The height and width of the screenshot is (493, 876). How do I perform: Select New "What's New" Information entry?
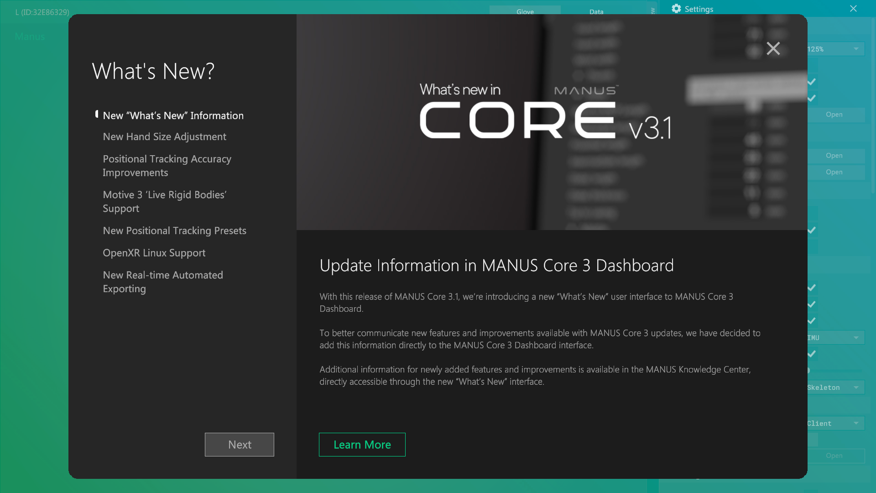(x=173, y=115)
